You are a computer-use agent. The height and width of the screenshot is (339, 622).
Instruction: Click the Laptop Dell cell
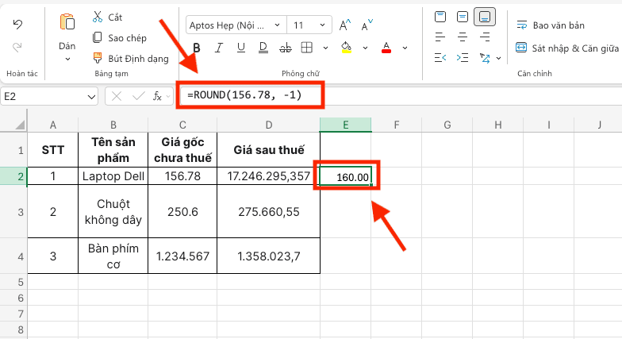pos(113,176)
